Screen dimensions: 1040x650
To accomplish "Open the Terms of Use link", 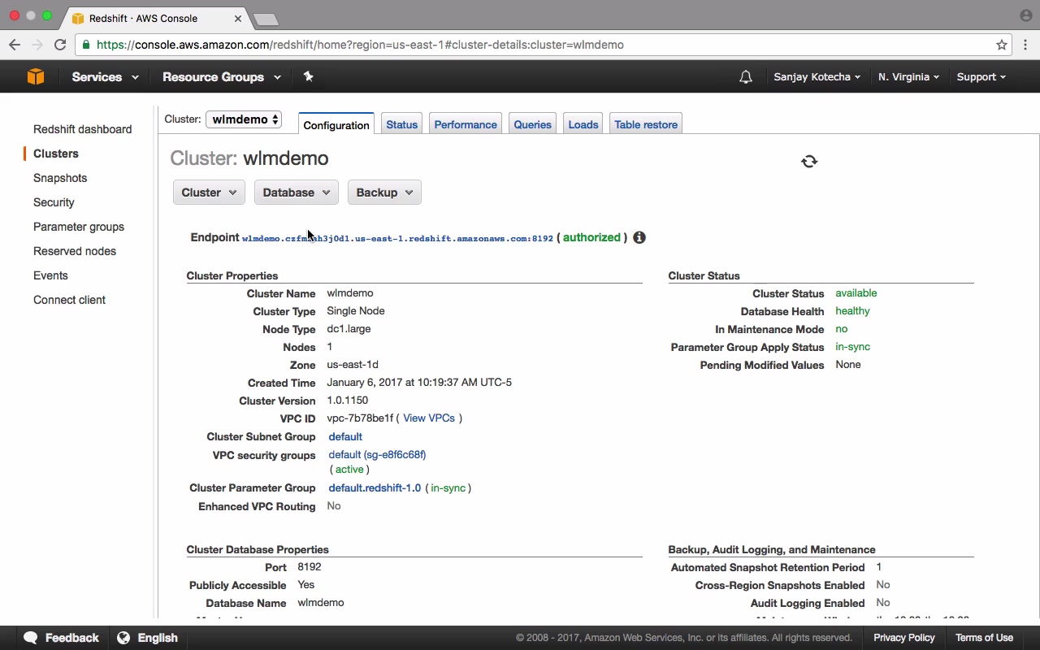I will coord(984,638).
